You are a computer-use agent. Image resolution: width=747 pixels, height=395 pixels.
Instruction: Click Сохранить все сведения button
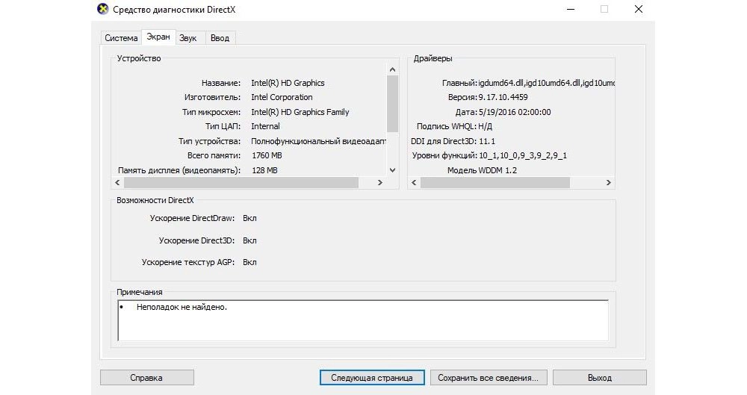pos(489,377)
